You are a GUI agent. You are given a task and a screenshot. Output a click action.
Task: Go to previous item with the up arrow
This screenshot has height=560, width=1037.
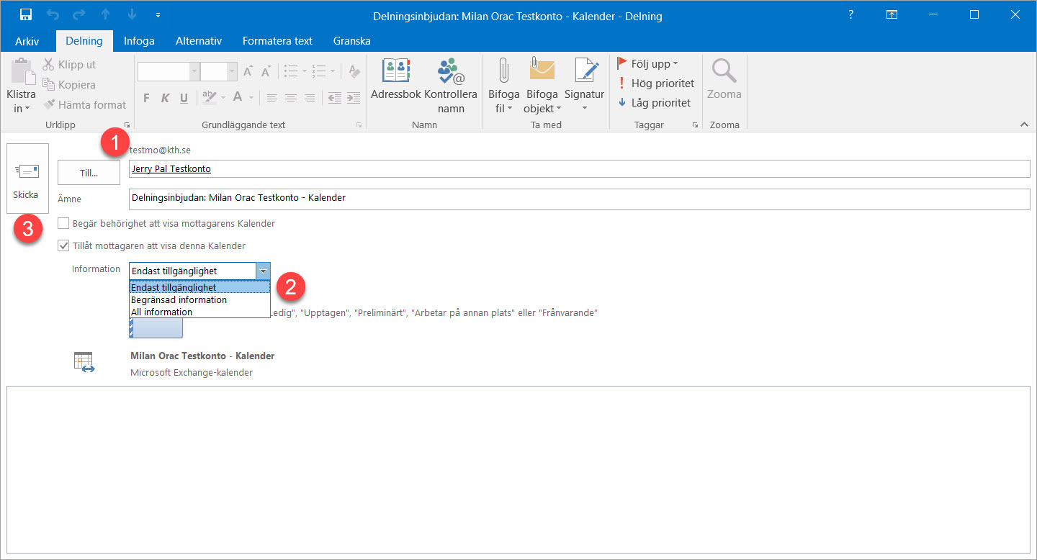coord(107,15)
